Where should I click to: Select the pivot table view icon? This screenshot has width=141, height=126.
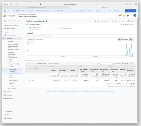pyautogui.click(x=133, y=64)
